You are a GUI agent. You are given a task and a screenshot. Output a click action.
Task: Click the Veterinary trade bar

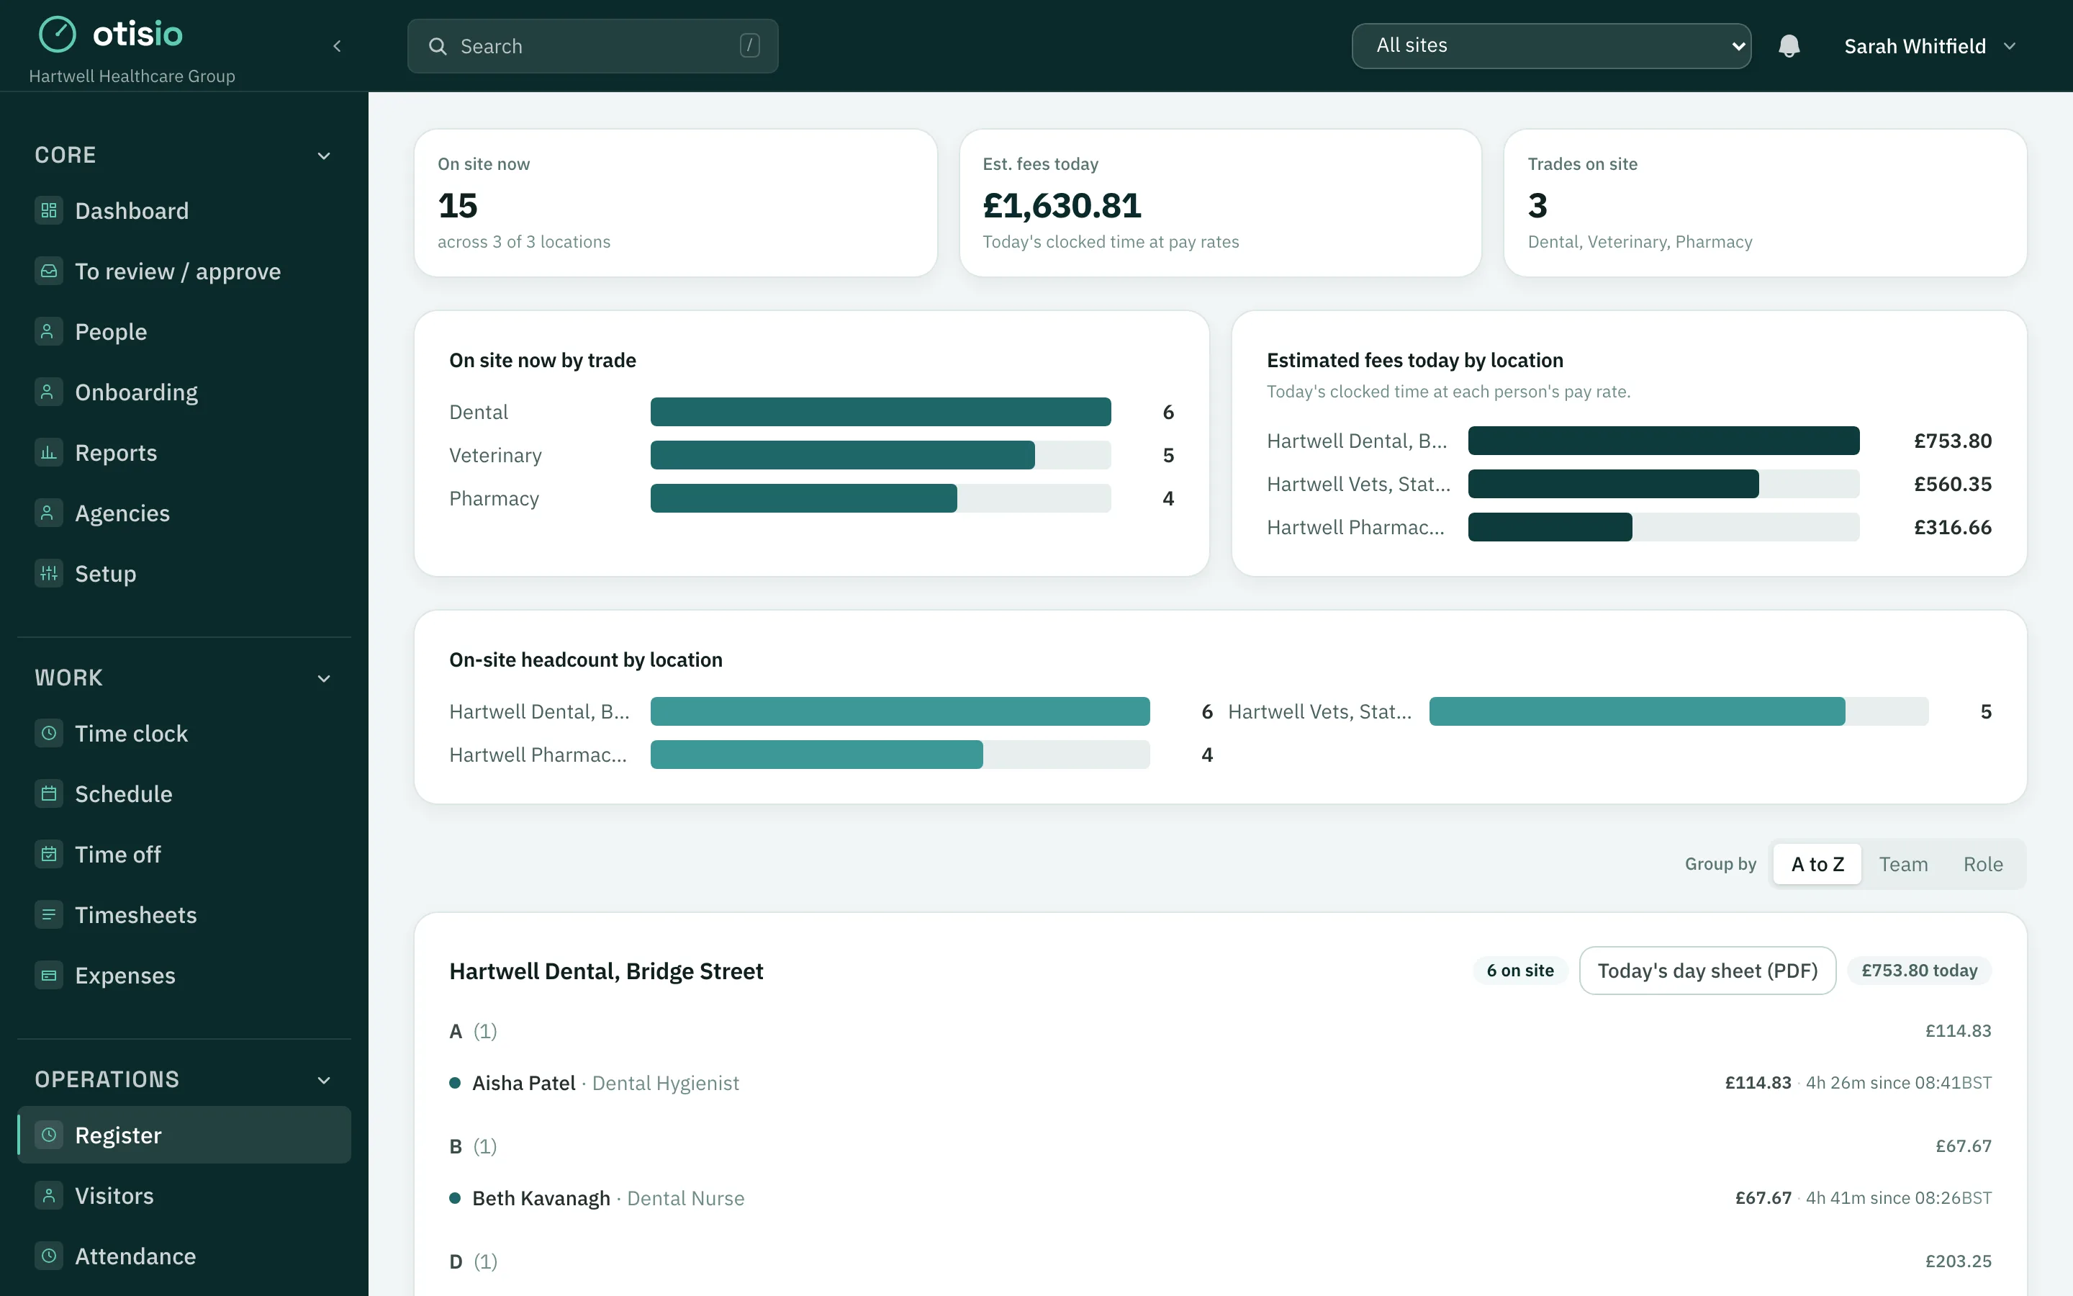coord(880,455)
